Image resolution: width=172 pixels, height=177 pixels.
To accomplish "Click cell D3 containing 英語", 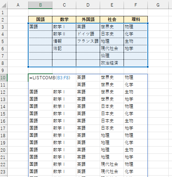I will [x=88, y=27].
